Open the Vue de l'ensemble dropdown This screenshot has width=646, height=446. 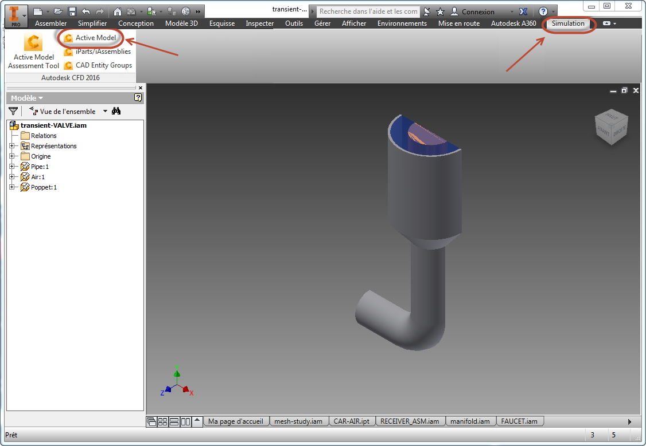tap(105, 112)
